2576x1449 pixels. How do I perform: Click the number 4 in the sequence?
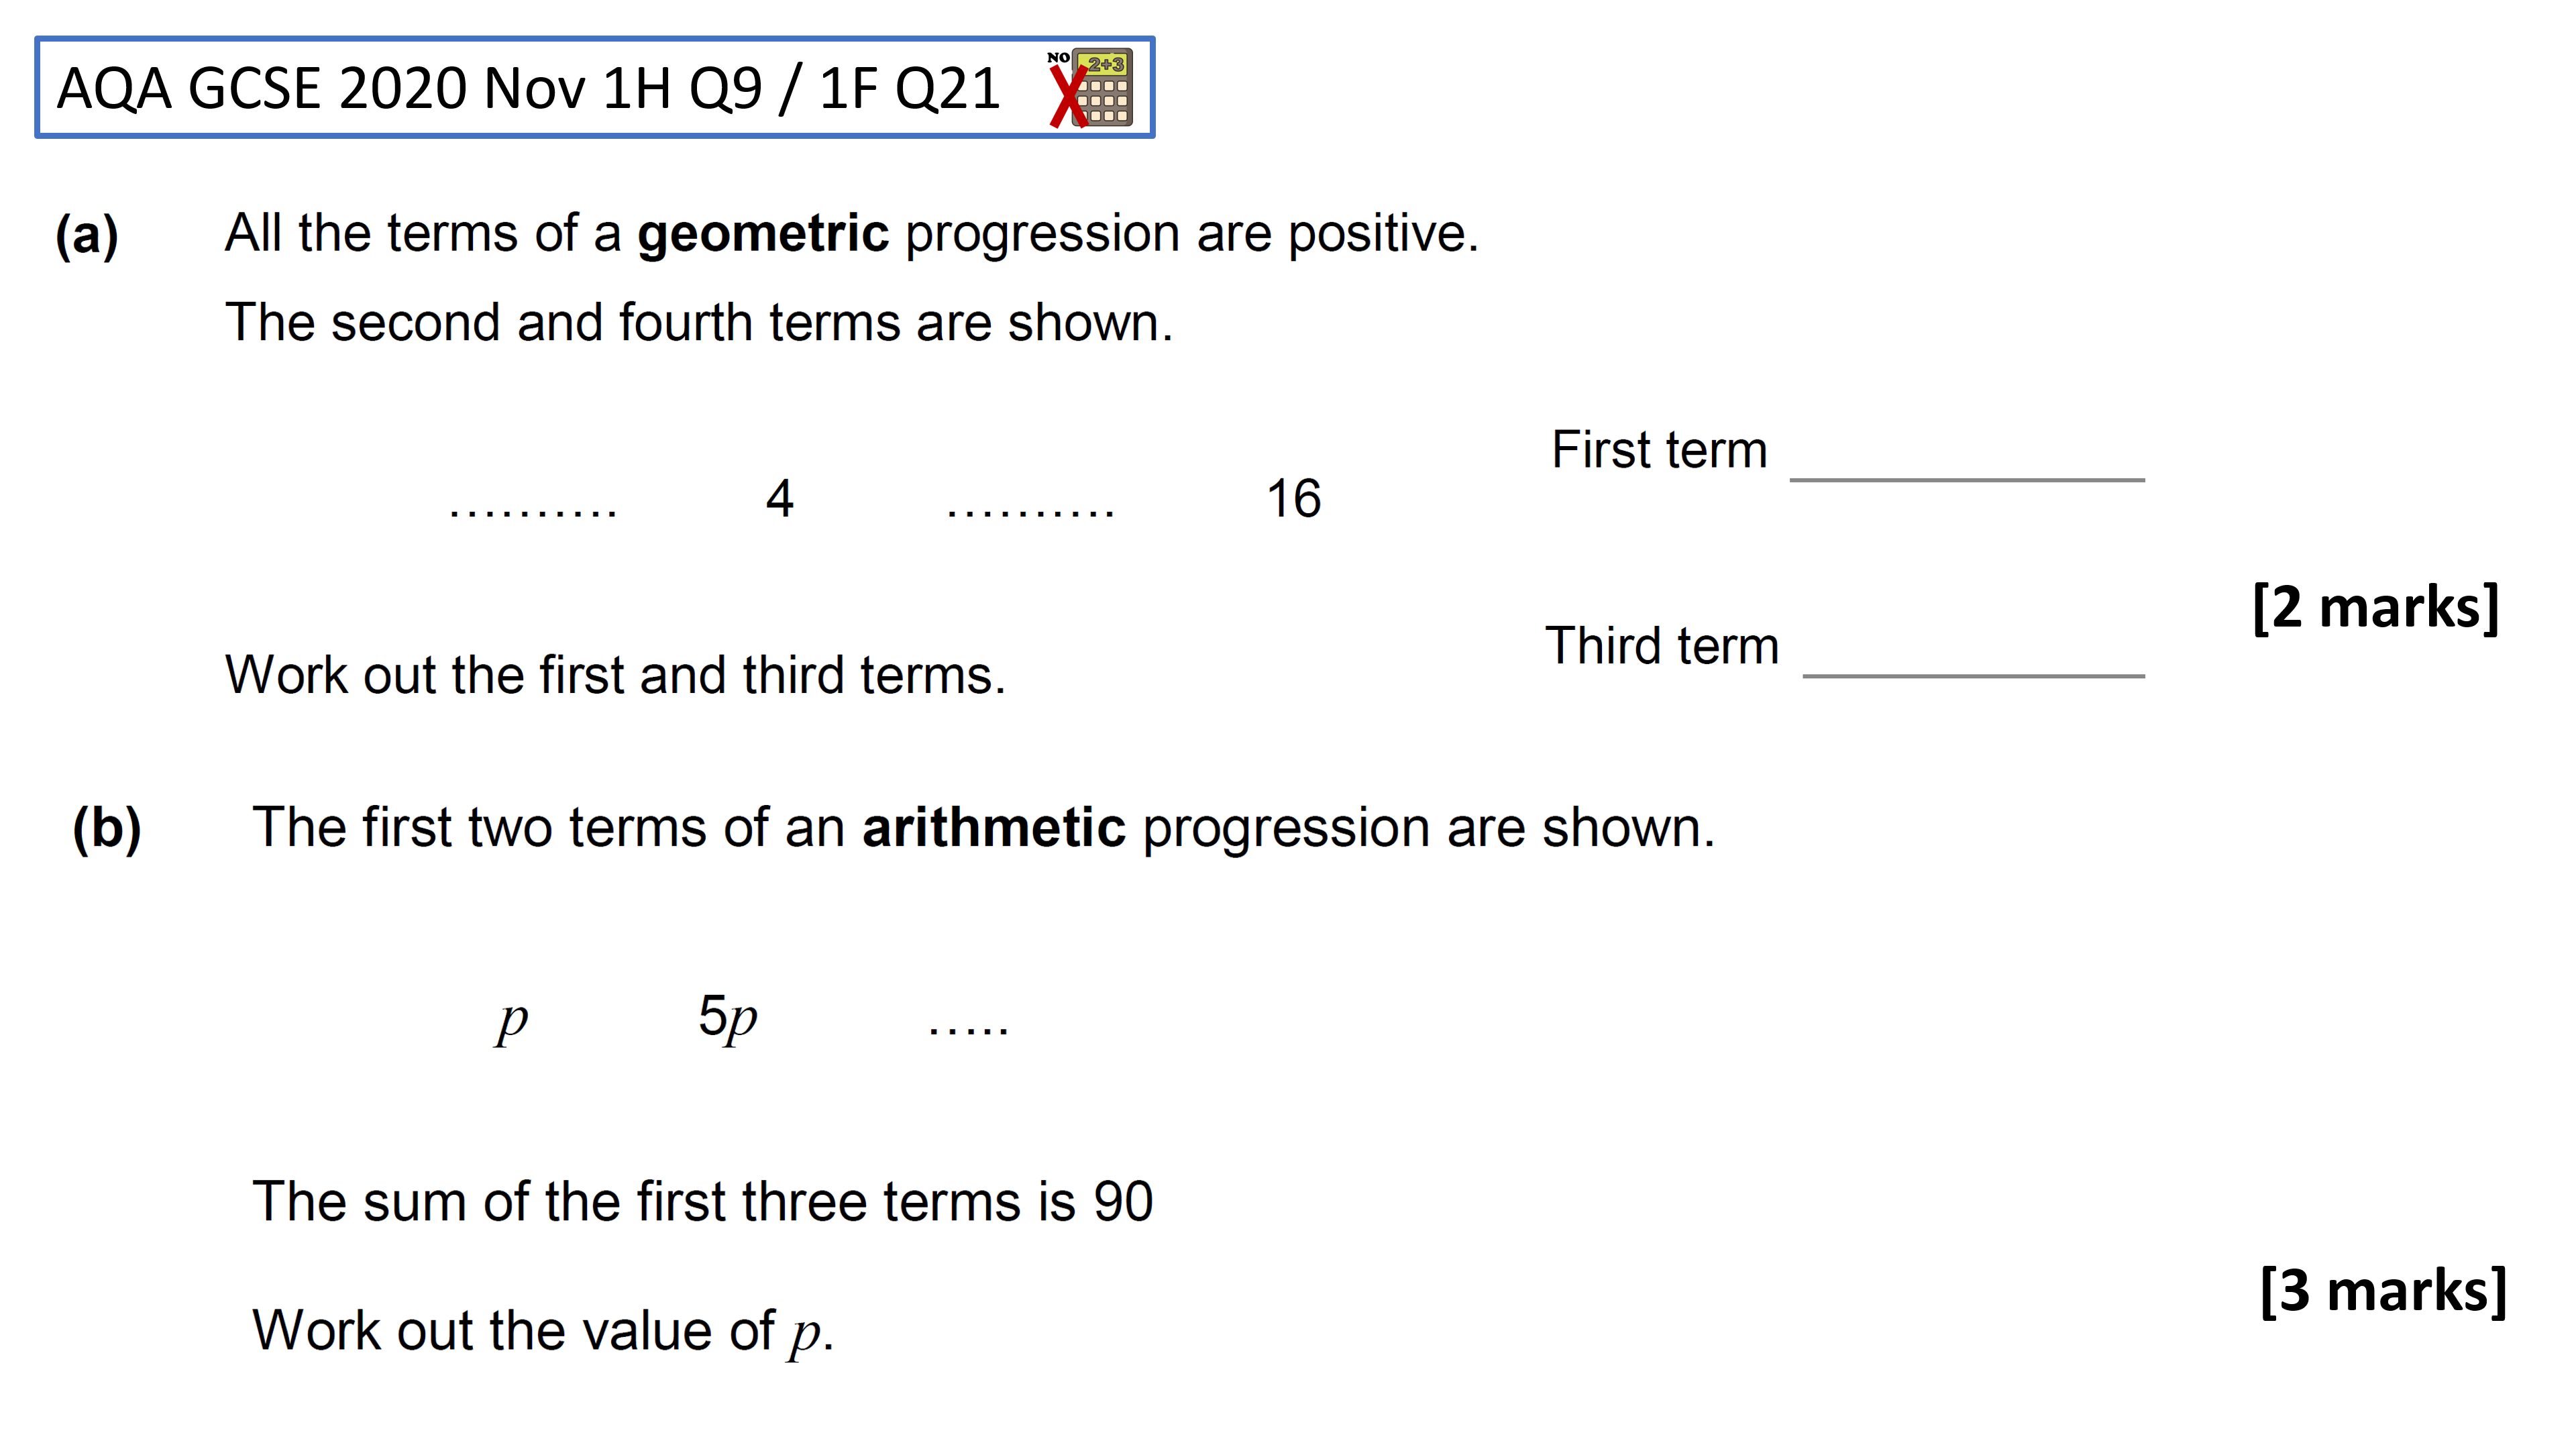click(x=780, y=498)
